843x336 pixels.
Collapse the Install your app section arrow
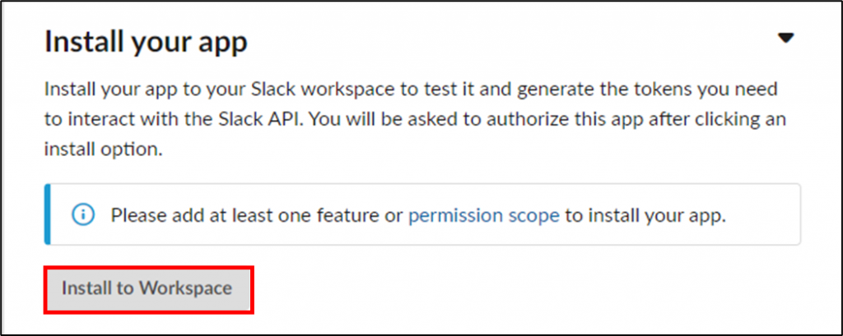785,38
